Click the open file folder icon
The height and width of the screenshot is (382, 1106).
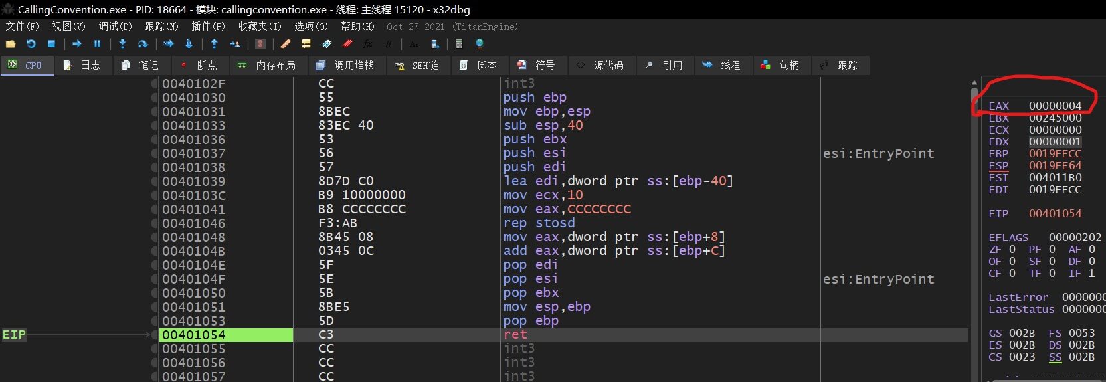[x=11, y=44]
